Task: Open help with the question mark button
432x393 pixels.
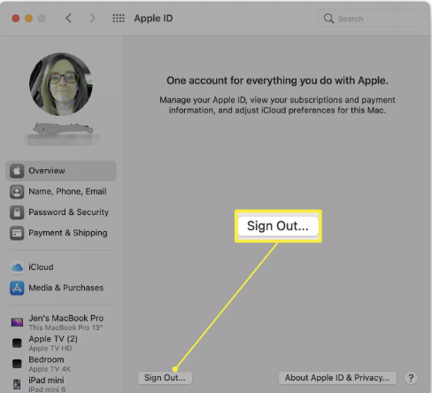Action: tap(411, 378)
